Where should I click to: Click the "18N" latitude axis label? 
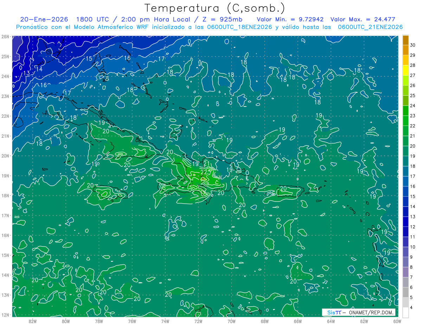click(5, 196)
